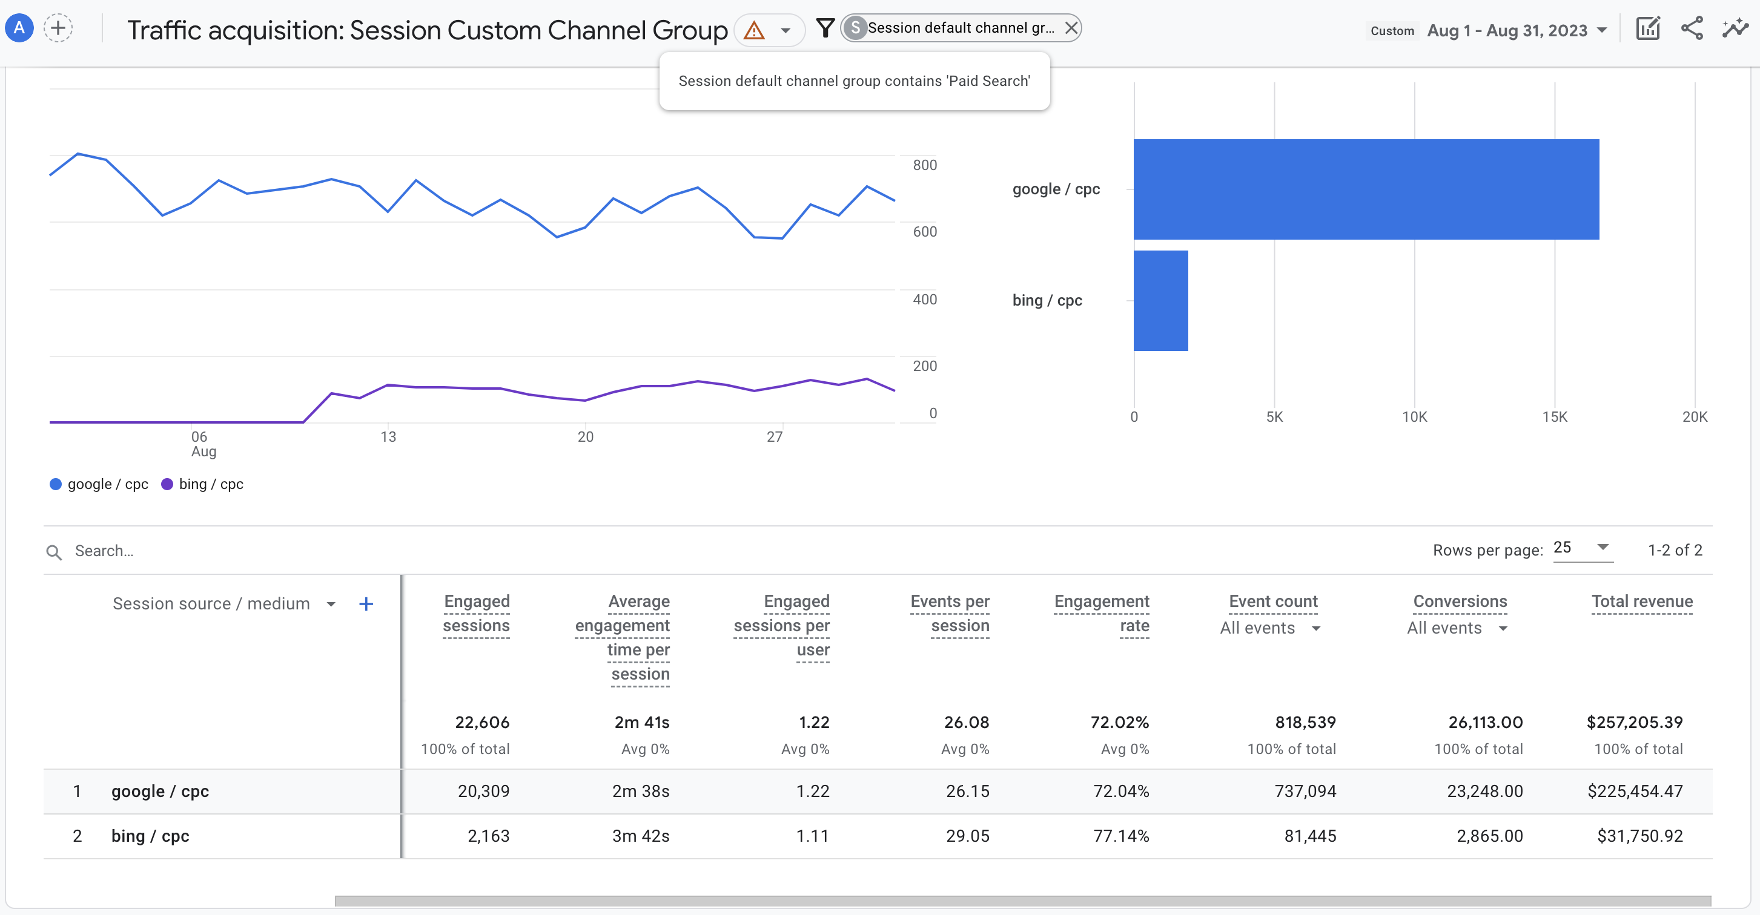This screenshot has width=1760, height=915.
Task: Expand the Rows per page dropdown
Action: pos(1583,548)
